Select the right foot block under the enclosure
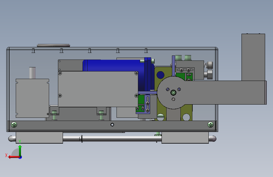Screen dimensions: 273x177 [x=185, y=138]
